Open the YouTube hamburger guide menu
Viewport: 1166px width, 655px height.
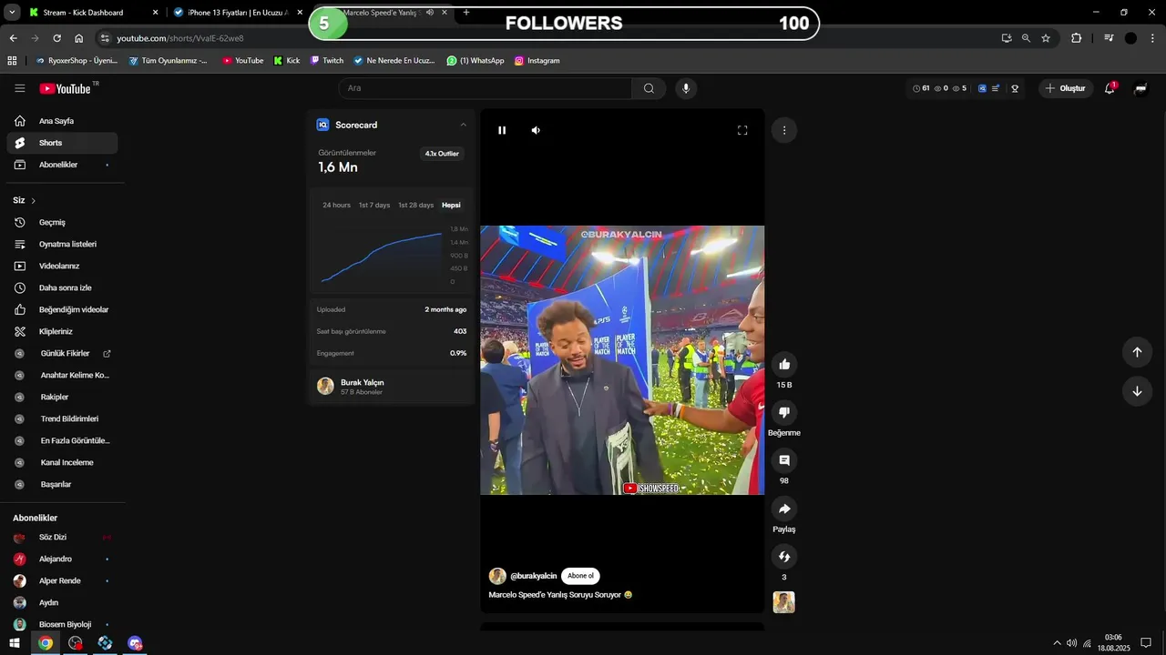tap(19, 88)
